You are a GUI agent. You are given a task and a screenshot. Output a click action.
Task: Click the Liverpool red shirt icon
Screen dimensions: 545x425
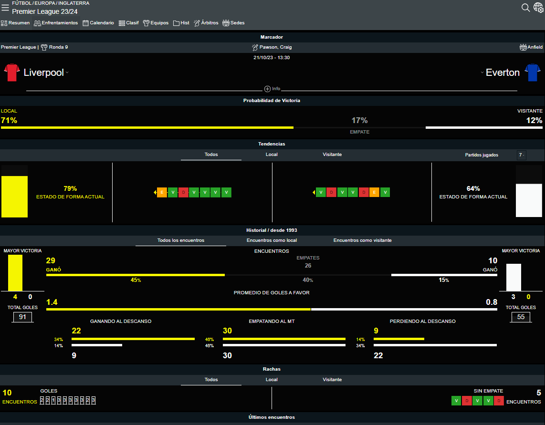tap(12, 73)
